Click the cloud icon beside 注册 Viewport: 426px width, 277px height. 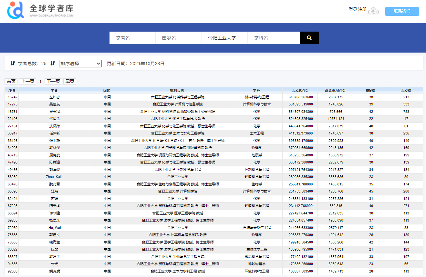point(374,11)
